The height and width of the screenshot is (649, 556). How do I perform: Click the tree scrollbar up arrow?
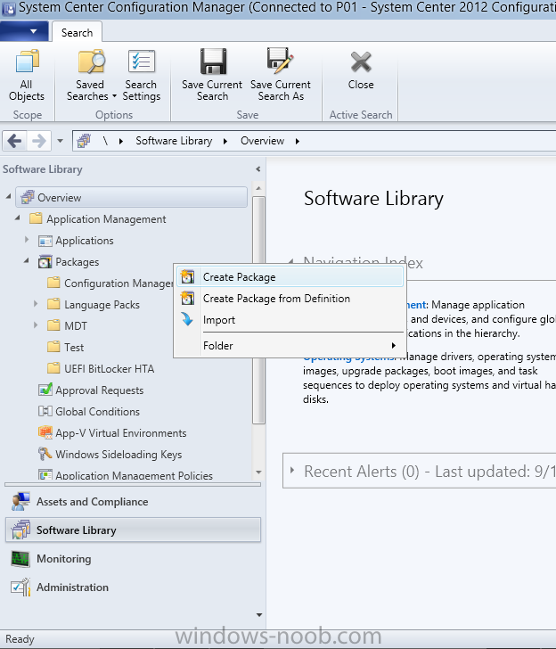coord(258,188)
